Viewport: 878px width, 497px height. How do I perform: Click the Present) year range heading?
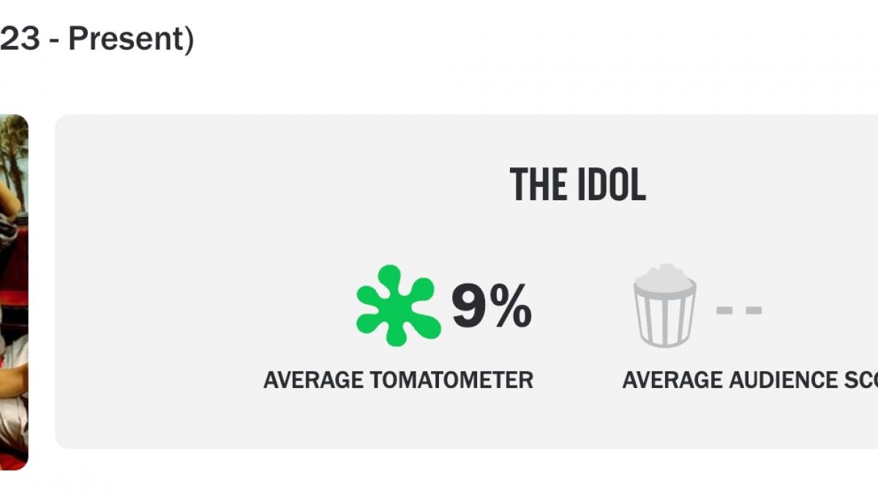click(x=130, y=39)
